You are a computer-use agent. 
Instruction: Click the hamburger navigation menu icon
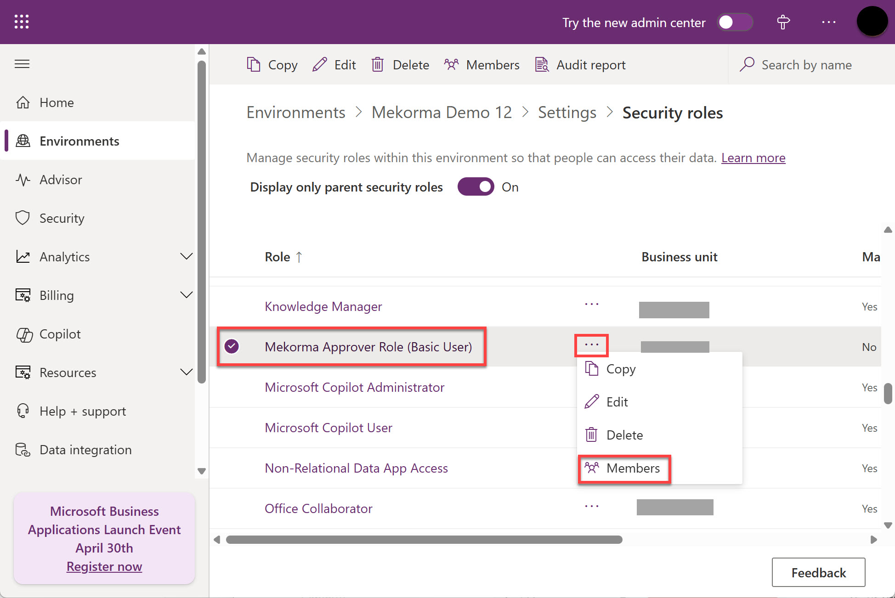[x=22, y=64]
